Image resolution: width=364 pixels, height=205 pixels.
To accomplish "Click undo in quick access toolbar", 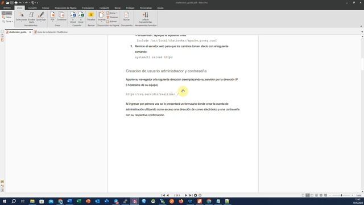I will (x=20, y=3).
